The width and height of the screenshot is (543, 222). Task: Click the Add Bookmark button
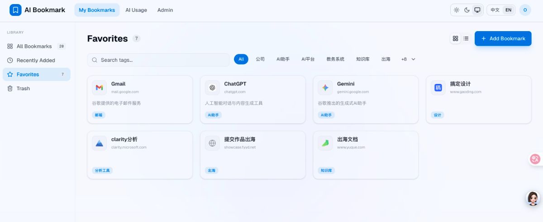(x=503, y=38)
